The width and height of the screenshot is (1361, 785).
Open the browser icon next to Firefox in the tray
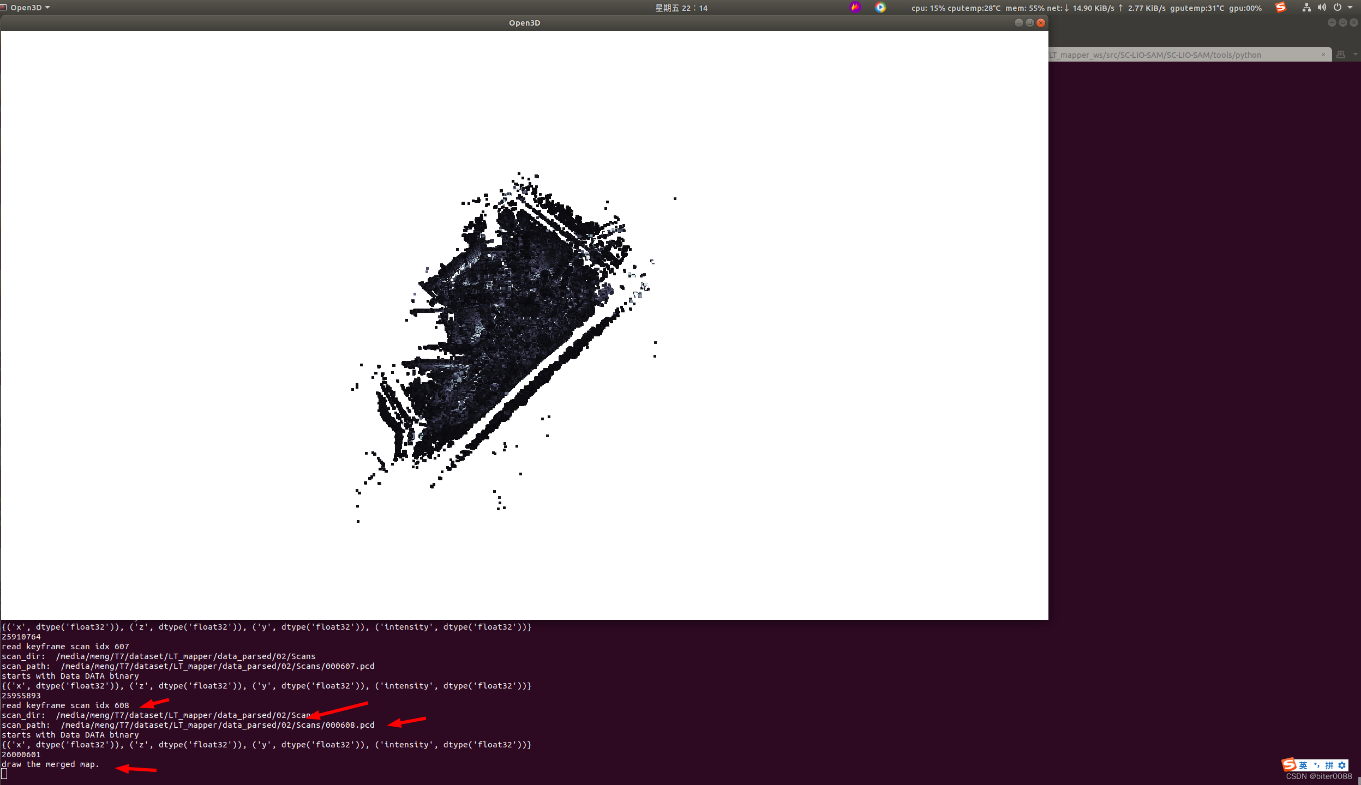pos(880,8)
